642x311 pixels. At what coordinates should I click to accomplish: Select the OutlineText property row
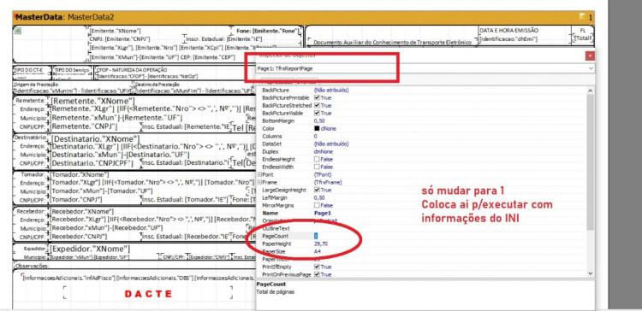pos(421,228)
